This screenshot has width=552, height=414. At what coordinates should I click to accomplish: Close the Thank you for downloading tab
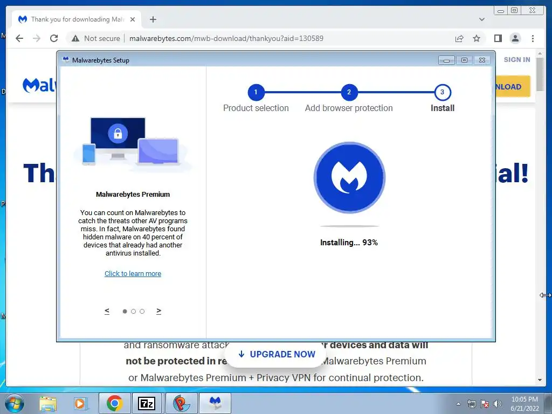pyautogui.click(x=133, y=19)
